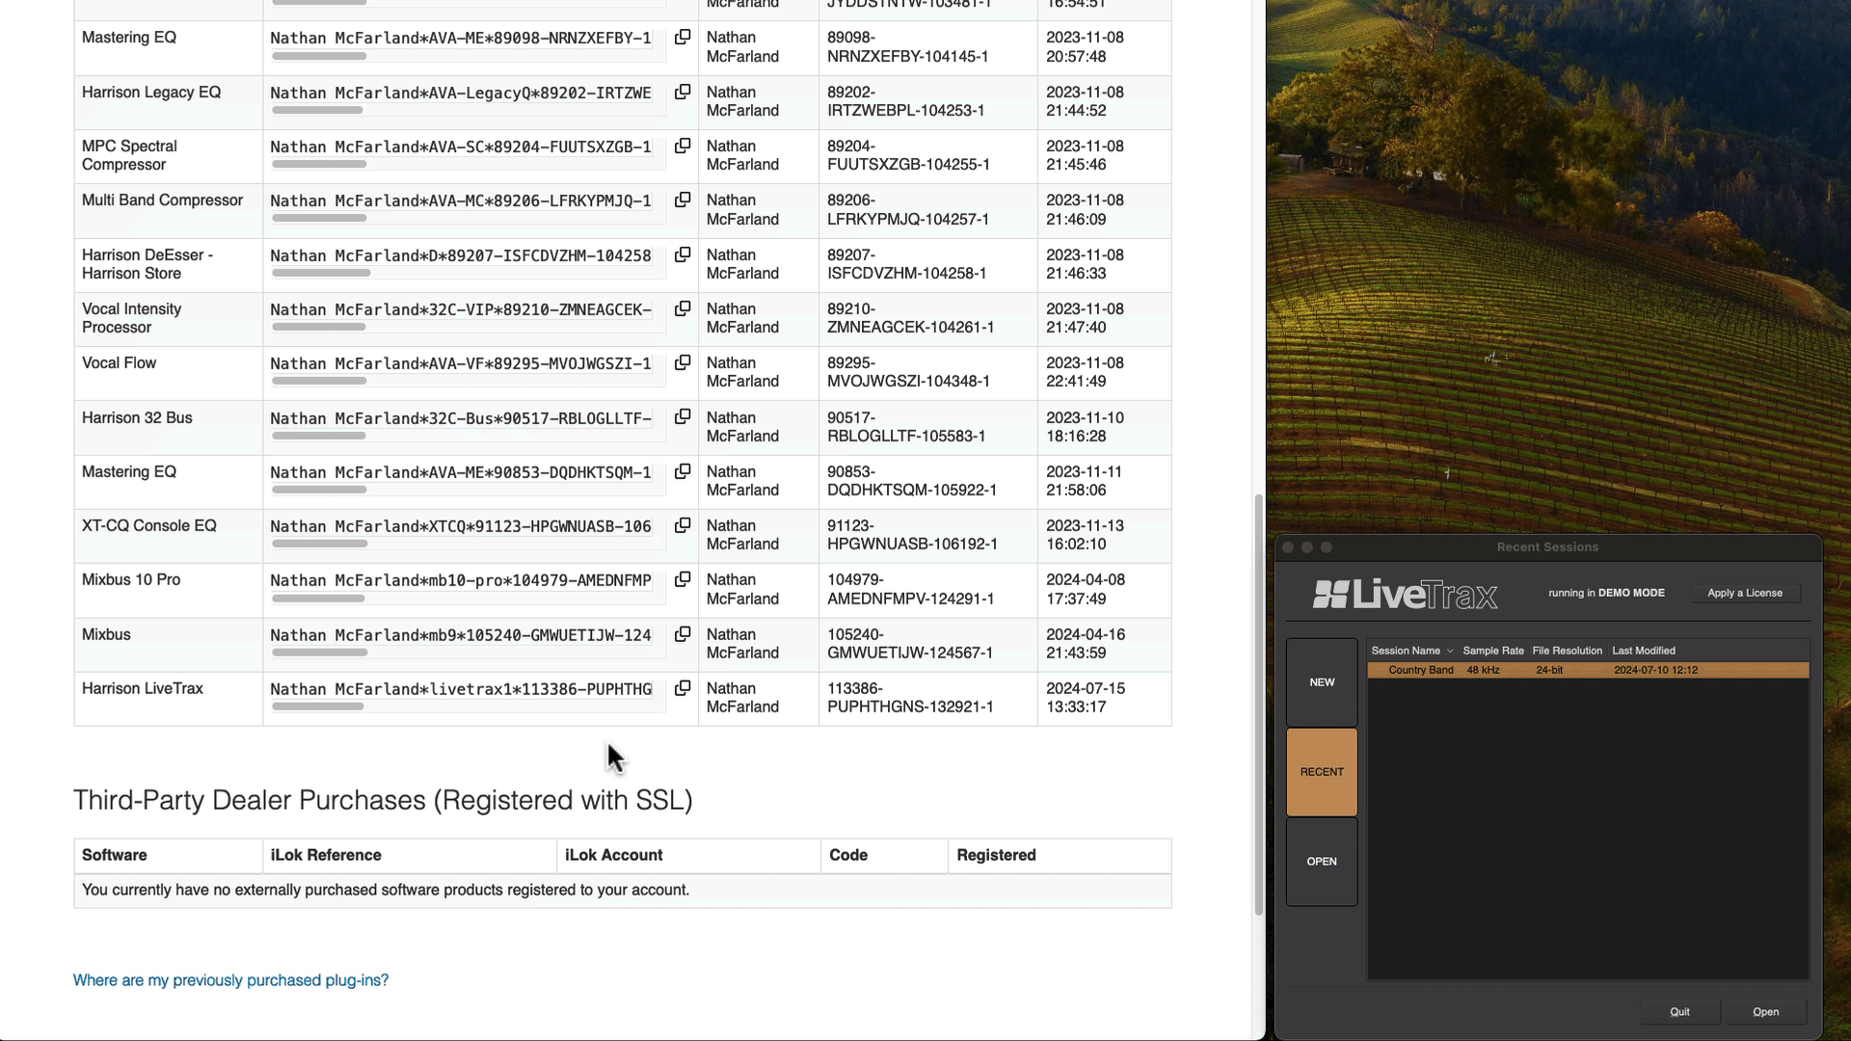Switch to the OPEN tab
Viewport: 1851px width, 1041px height.
point(1322,861)
